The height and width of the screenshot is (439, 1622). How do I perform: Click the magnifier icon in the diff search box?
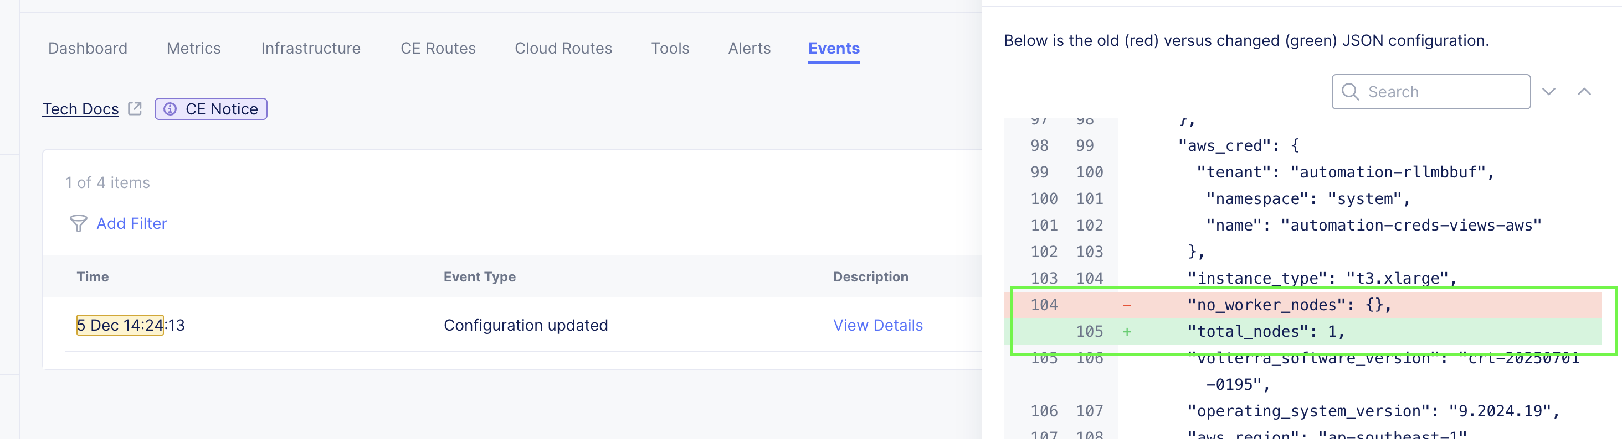[x=1350, y=92]
